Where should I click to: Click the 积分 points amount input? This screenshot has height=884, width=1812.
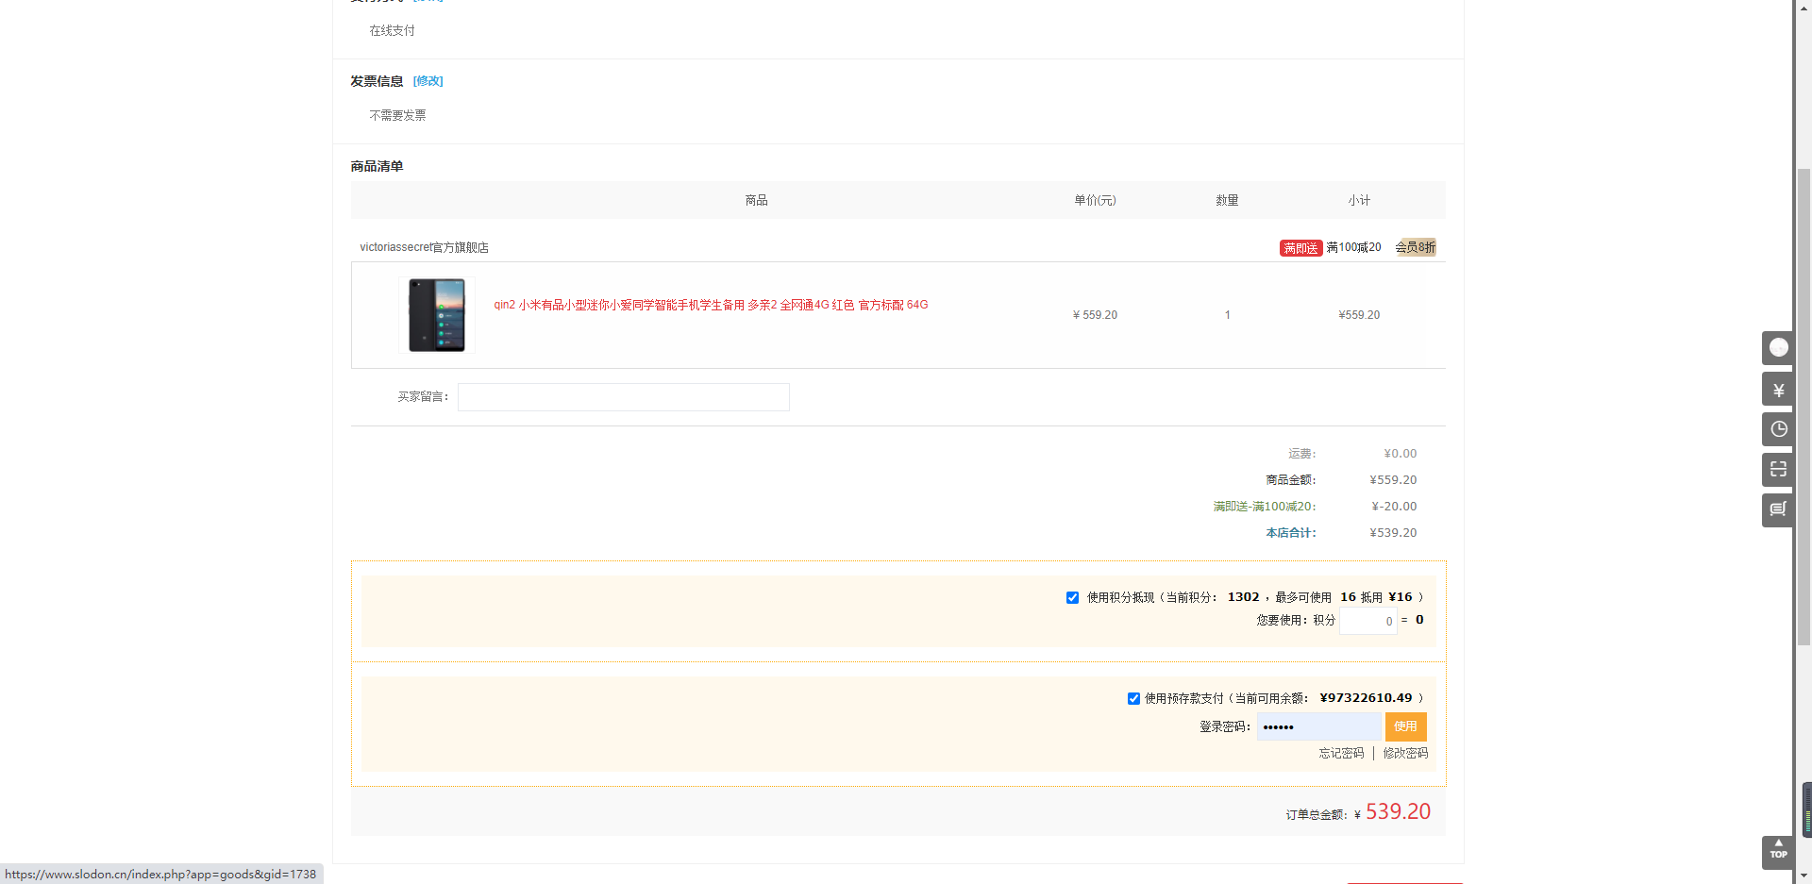pos(1367,621)
